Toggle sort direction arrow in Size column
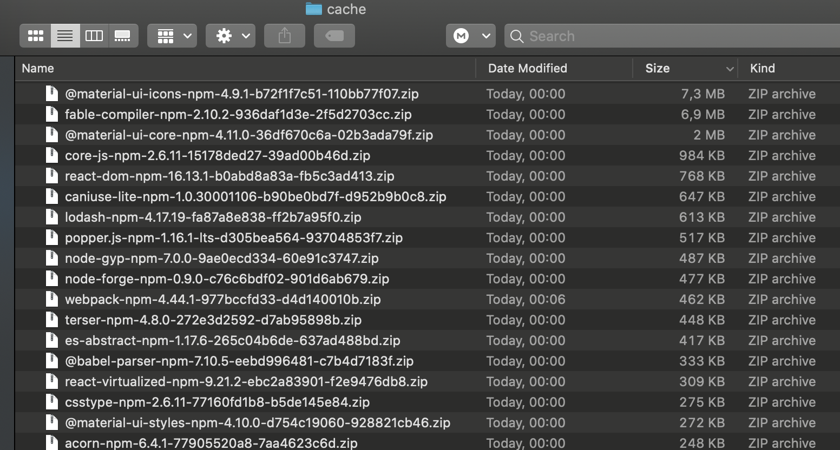Image resolution: width=840 pixels, height=450 pixels. tap(730, 69)
